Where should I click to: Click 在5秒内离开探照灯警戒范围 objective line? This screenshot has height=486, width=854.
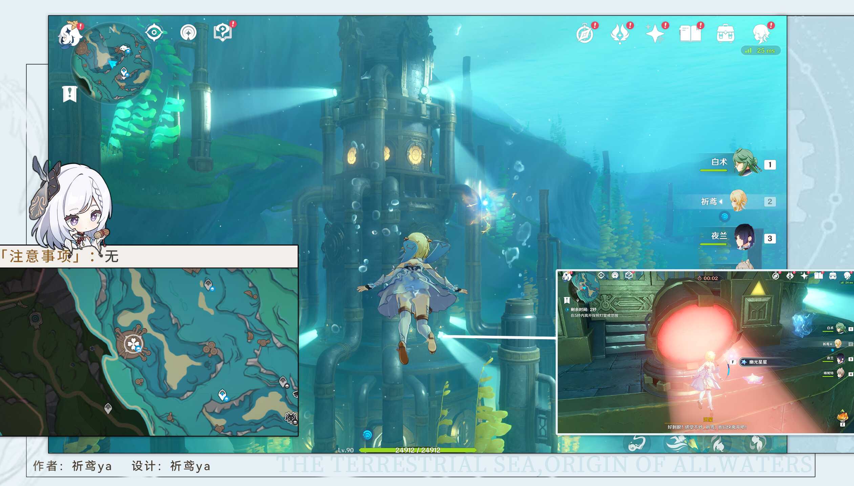[594, 316]
